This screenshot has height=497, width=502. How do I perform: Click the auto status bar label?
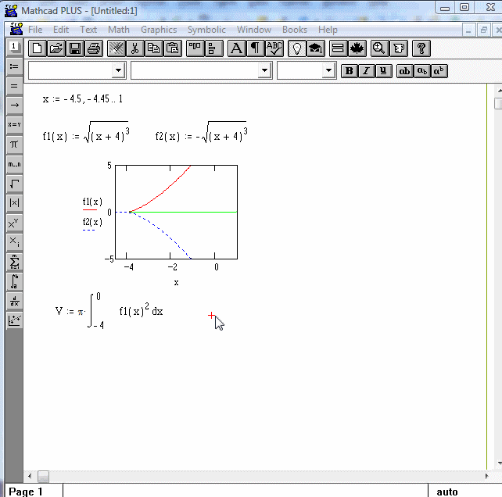(x=447, y=492)
